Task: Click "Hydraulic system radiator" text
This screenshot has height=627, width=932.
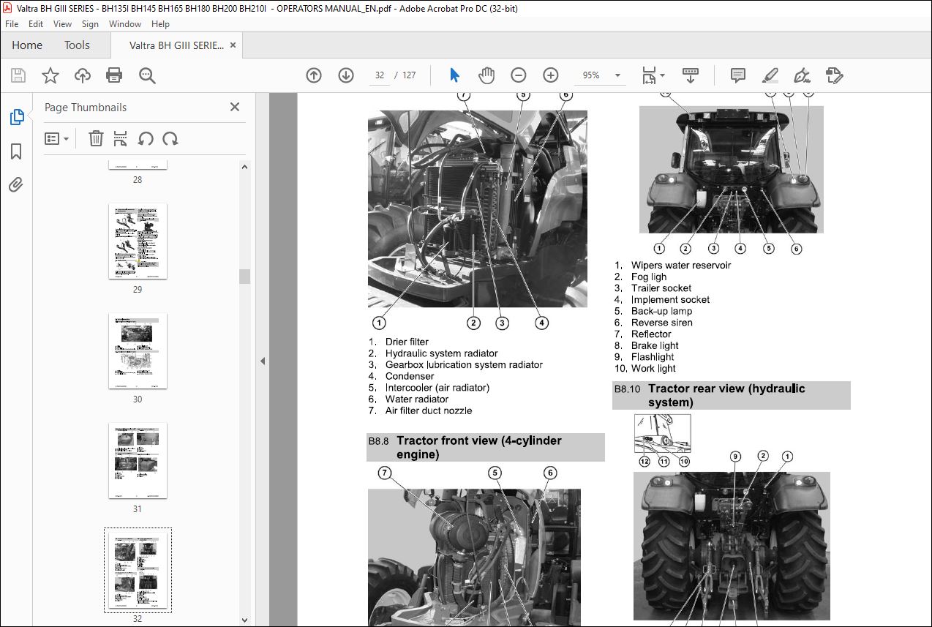Action: click(441, 353)
